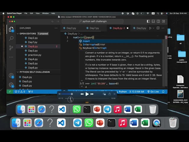Viewport: 189px width, 142px height.
Task: Show additional activity bar views ellipsis
Action: [11, 57]
